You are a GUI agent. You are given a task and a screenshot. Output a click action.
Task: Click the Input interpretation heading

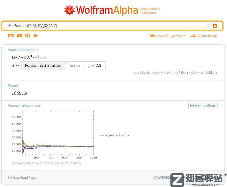point(23,50)
